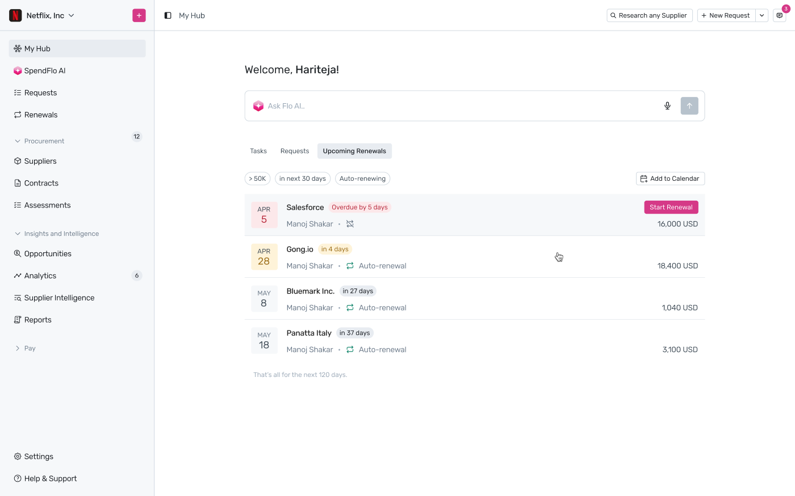The height and width of the screenshot is (496, 795).
Task: Click the New Request button
Action: [726, 15]
